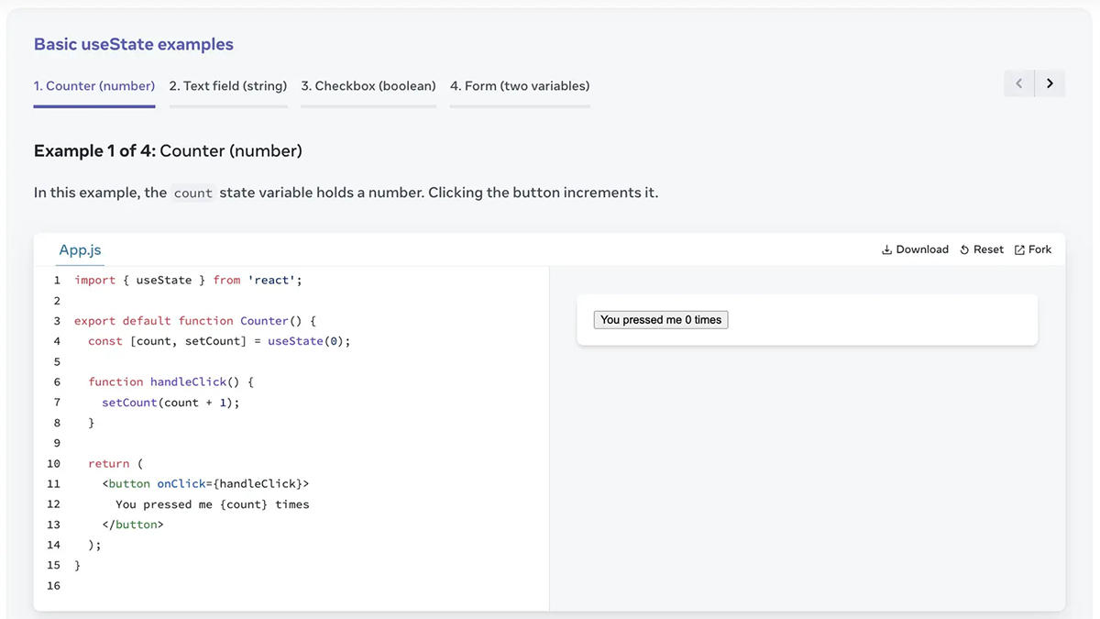This screenshot has height=619, width=1100.
Task: Click the Reset circular-arrow icon
Action: click(964, 249)
